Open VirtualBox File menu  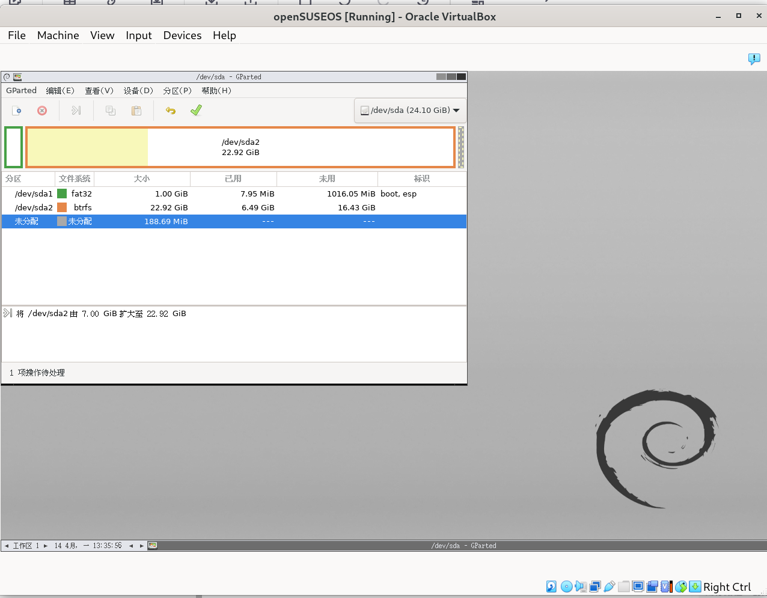coord(17,35)
